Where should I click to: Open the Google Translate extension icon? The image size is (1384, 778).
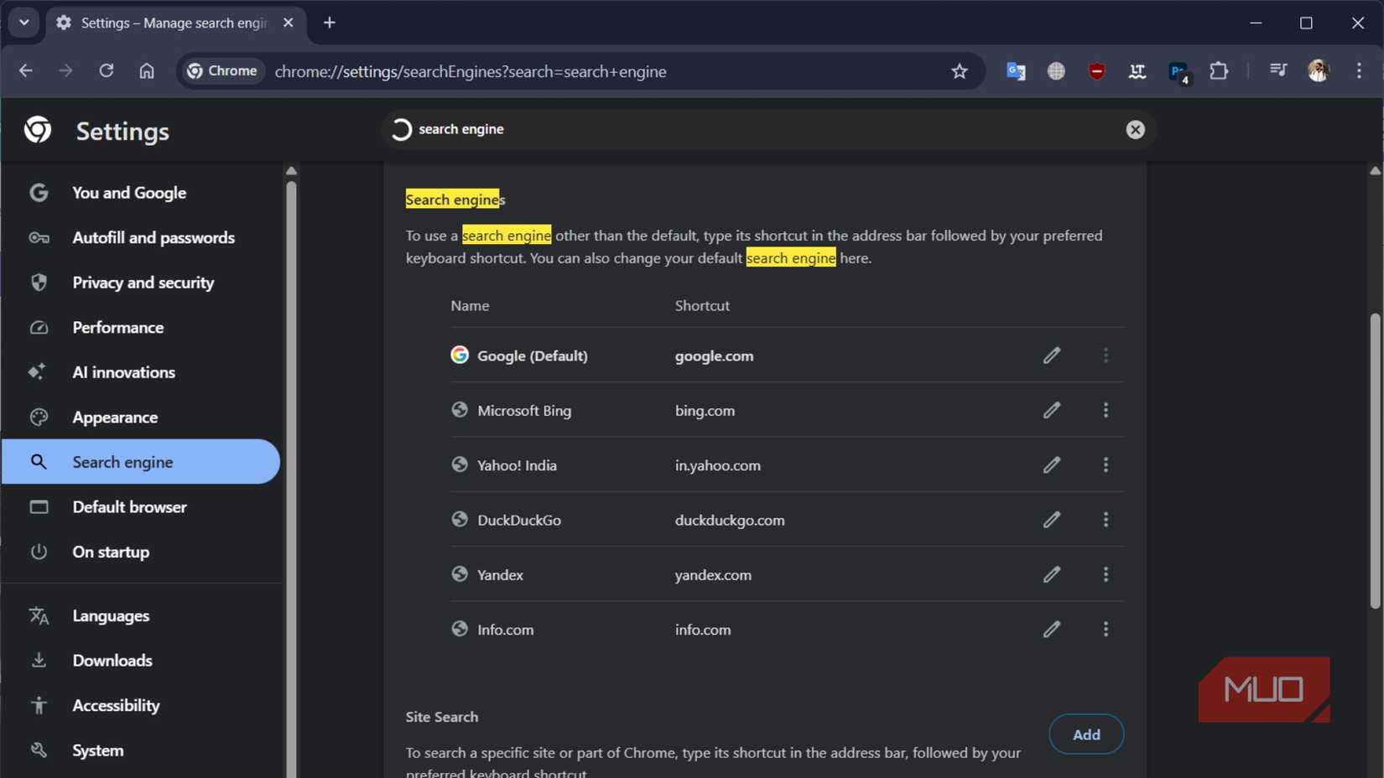pyautogui.click(x=1016, y=71)
